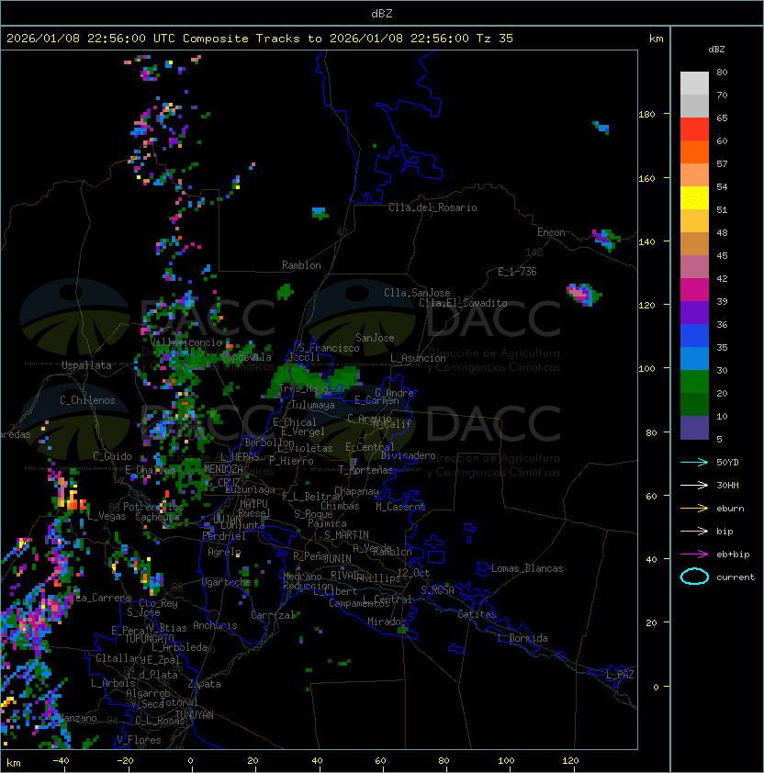Click the 'dBZ' title at the top
The width and height of the screenshot is (764, 773).
[382, 13]
